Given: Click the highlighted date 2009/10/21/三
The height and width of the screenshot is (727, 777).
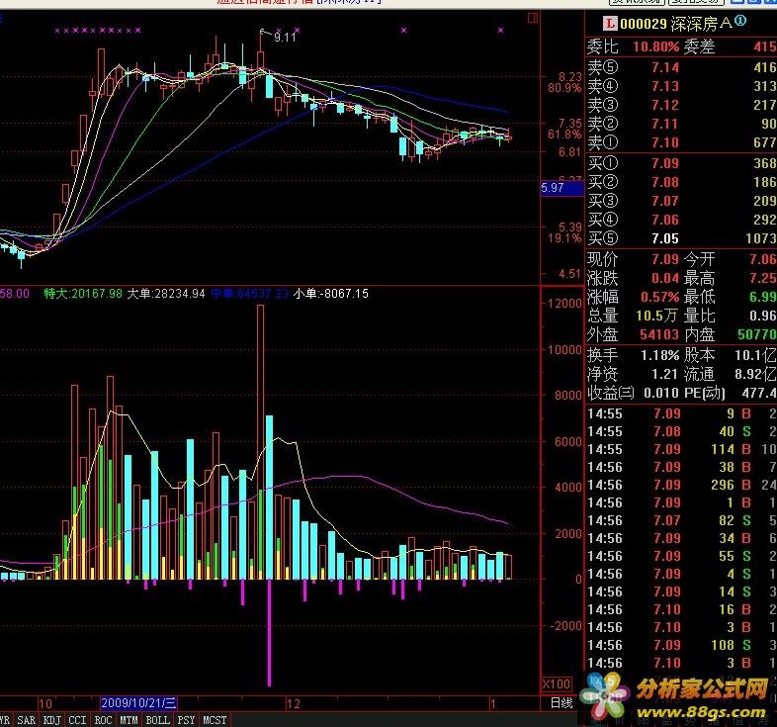Looking at the screenshot, I should 138,703.
